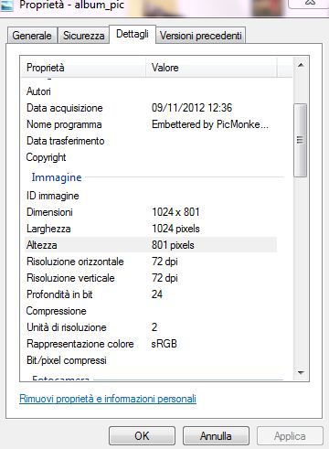Click the vertical scrollbar thumb

pos(301,140)
